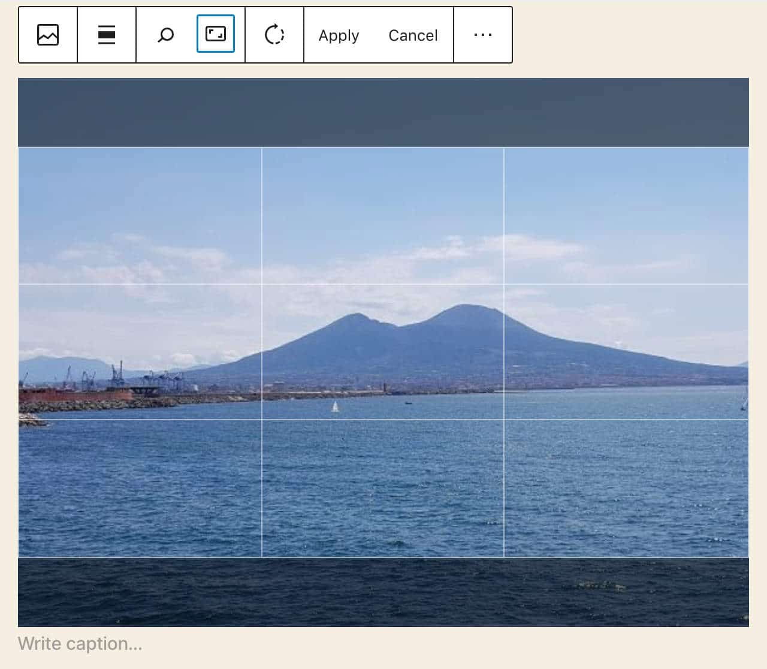
Task: Click the rotate control in the toolbar
Action: pos(274,35)
